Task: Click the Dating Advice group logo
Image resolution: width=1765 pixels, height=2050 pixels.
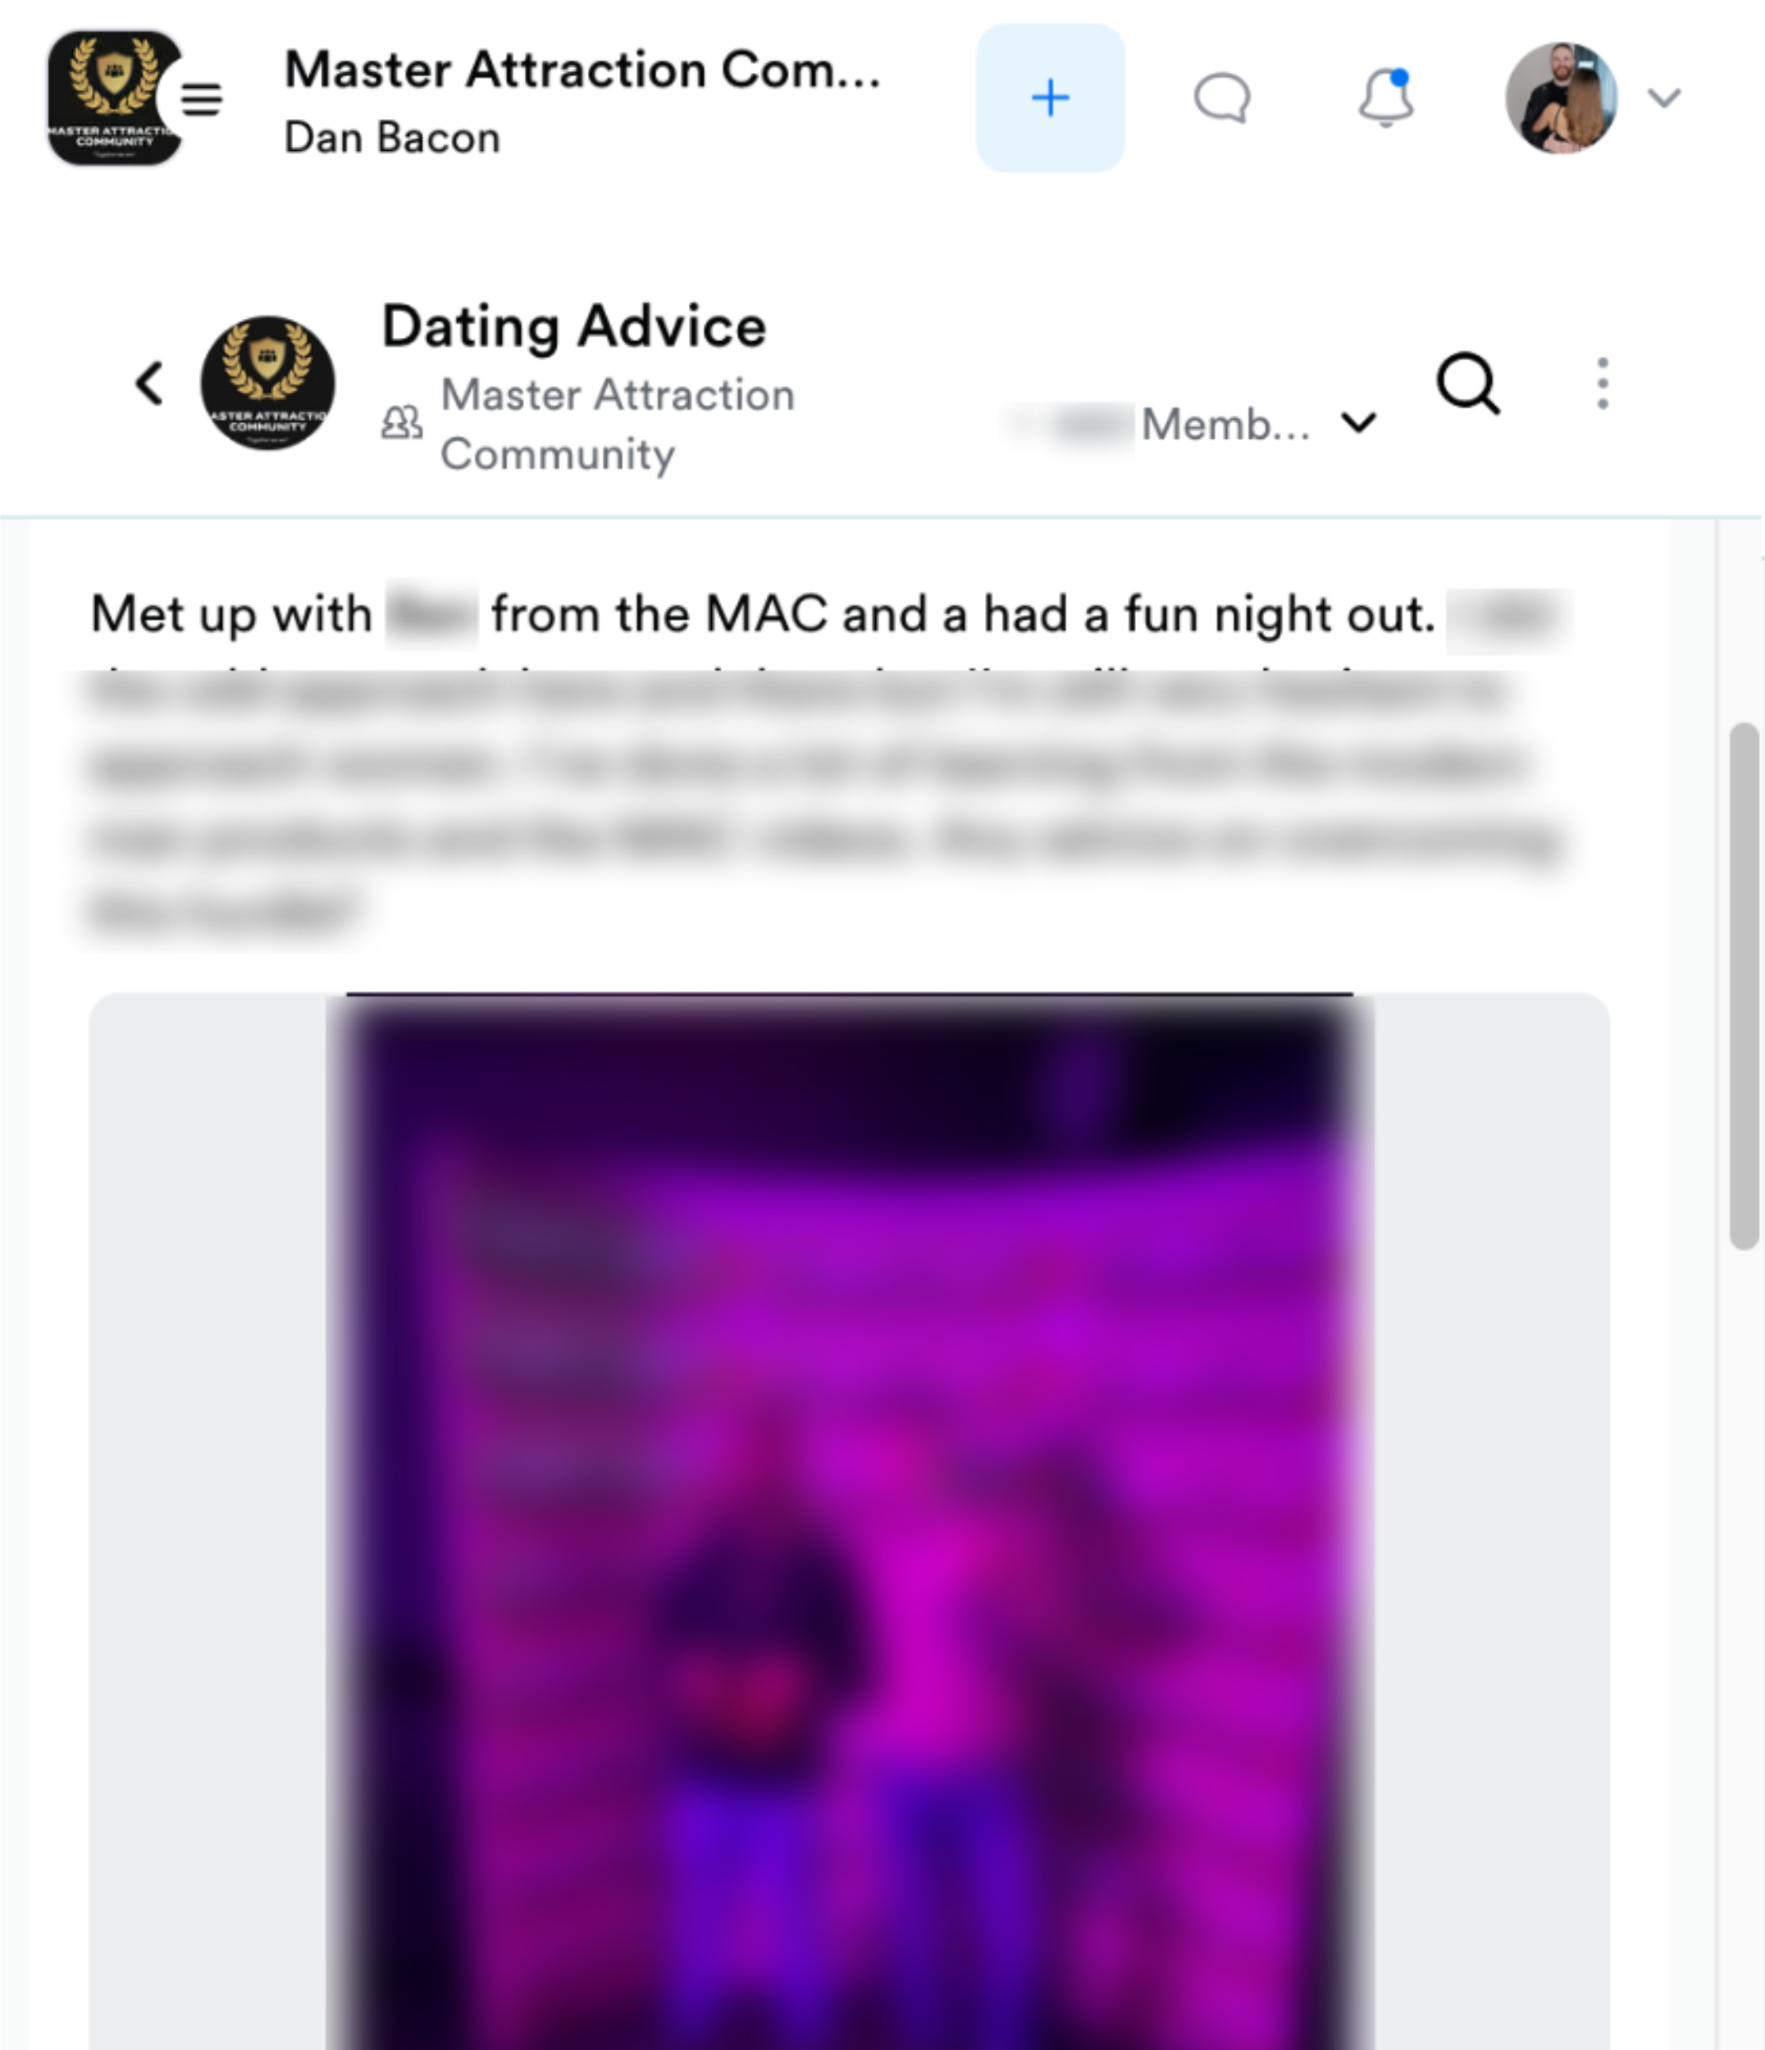Action: pyautogui.click(x=267, y=383)
